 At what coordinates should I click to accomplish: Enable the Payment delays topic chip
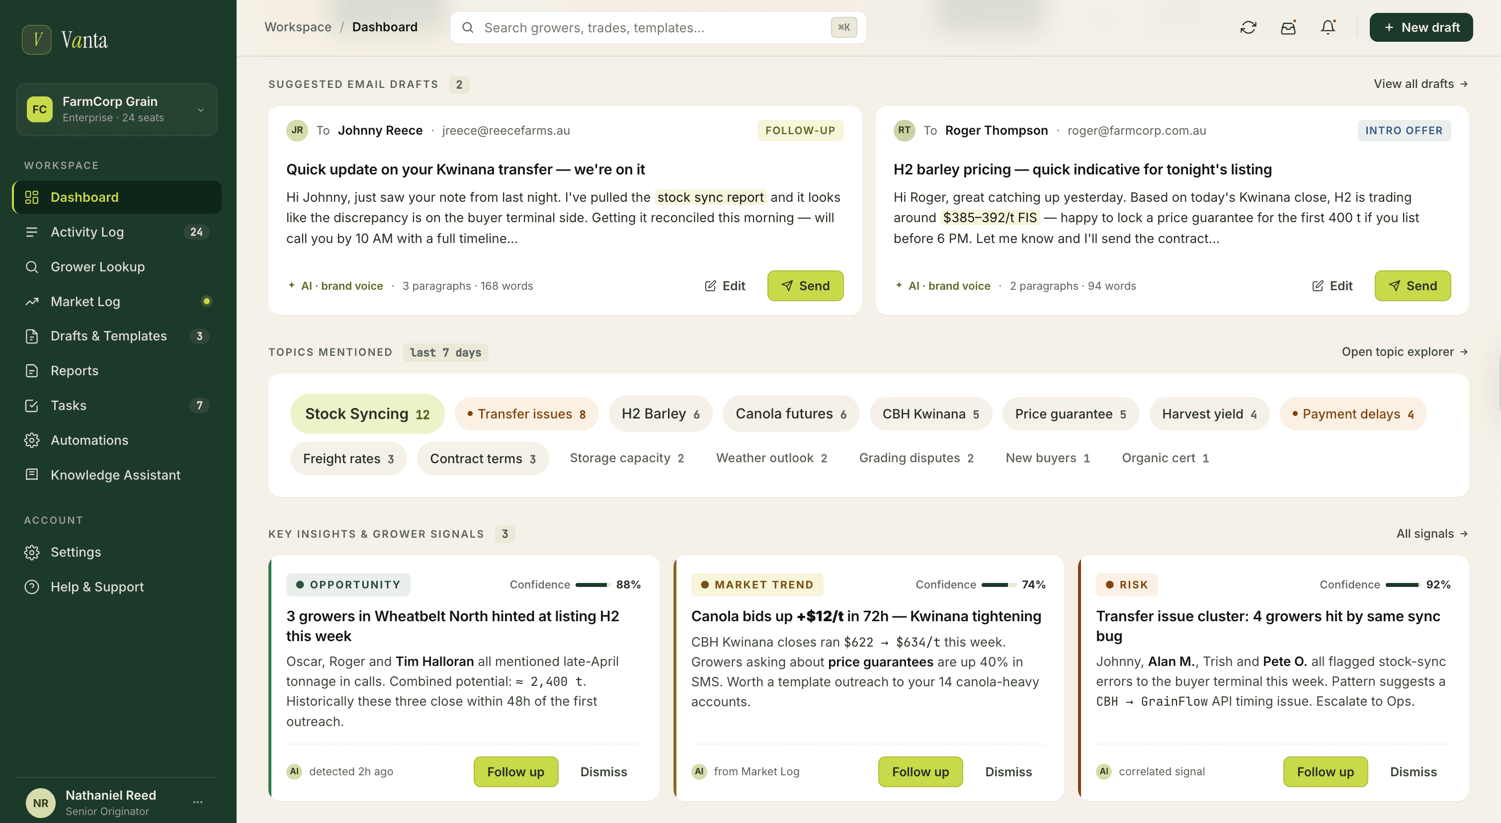1353,413
